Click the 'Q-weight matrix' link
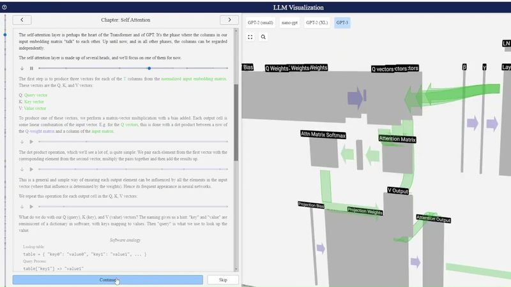Screen dimensions: 511x287 40,131
